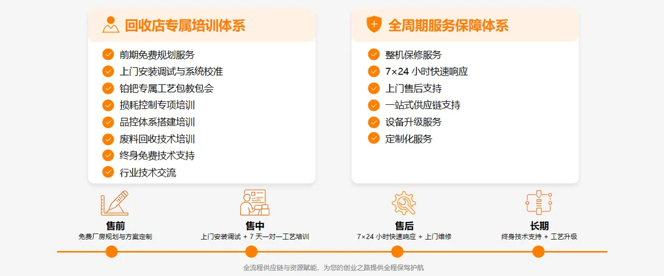Click the shield plus icon beside 全周期服务保障体系
Viewport: 664px width, 276px height.
(x=374, y=24)
